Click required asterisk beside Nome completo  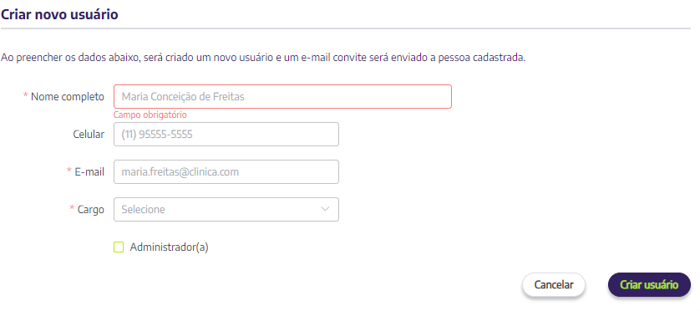pyautogui.click(x=25, y=95)
